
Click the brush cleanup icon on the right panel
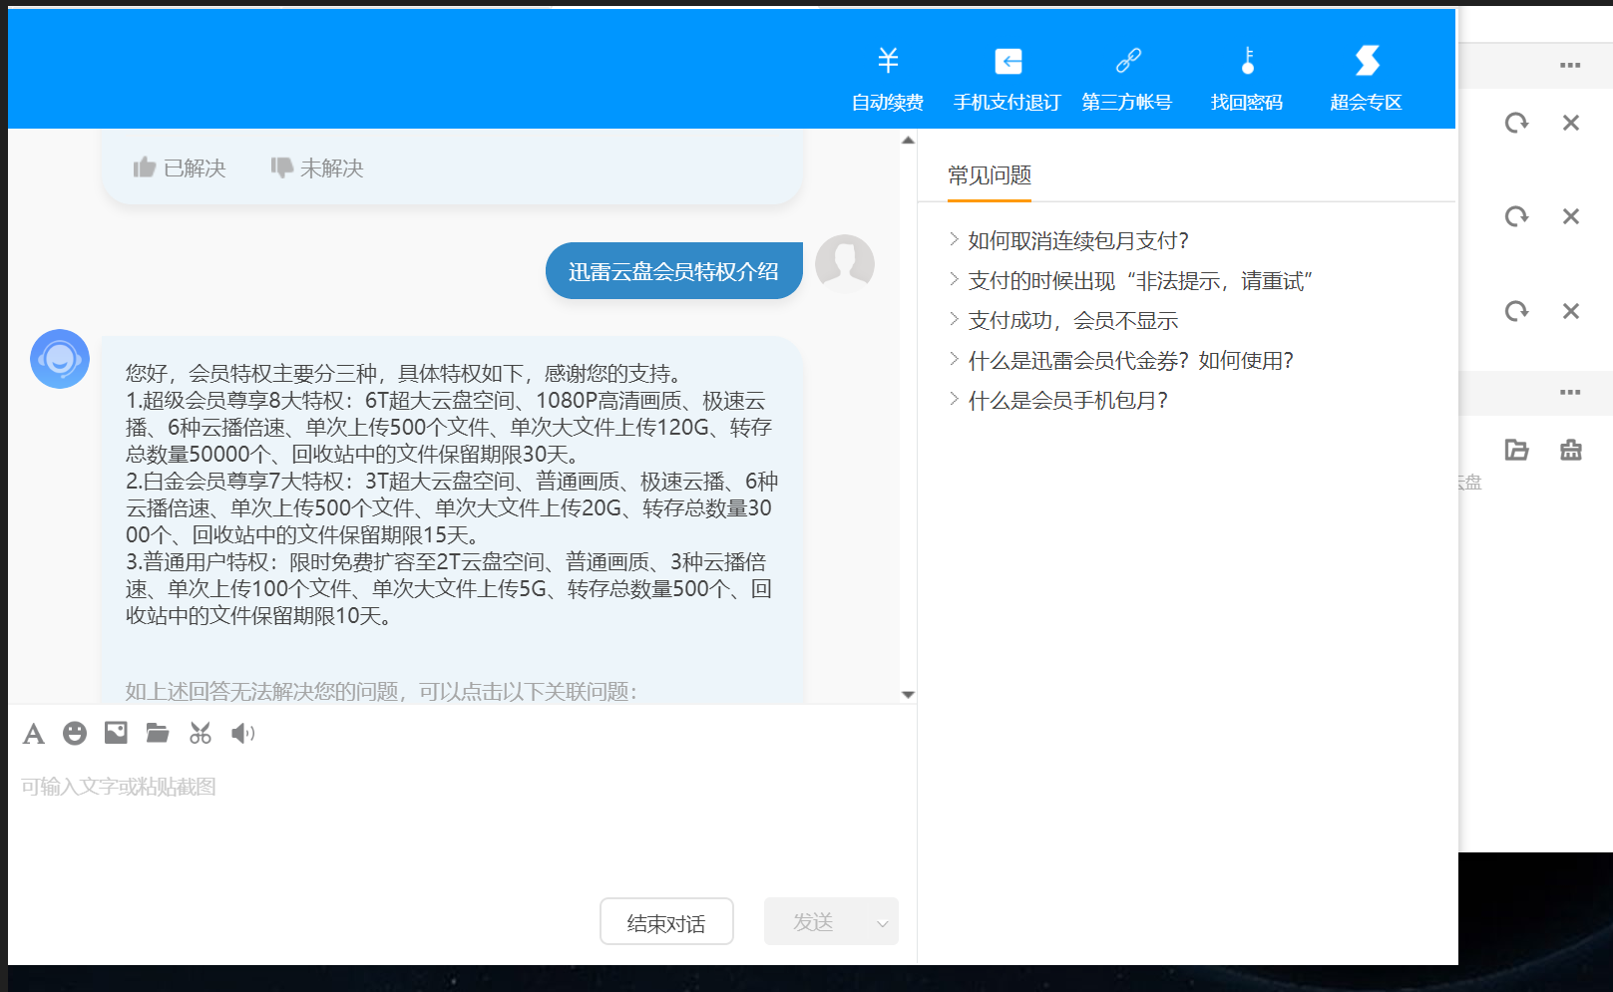pyautogui.click(x=1570, y=450)
